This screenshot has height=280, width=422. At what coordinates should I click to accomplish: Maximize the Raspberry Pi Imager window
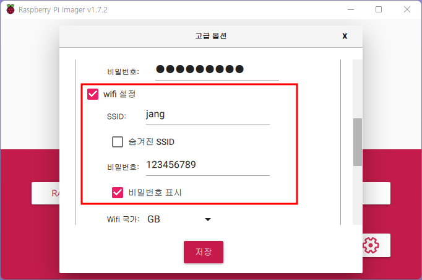click(379, 9)
